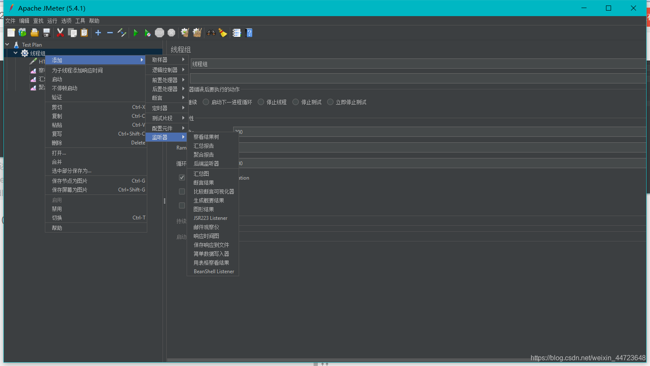Open the 运行 menu
650x366 pixels.
tap(52, 21)
